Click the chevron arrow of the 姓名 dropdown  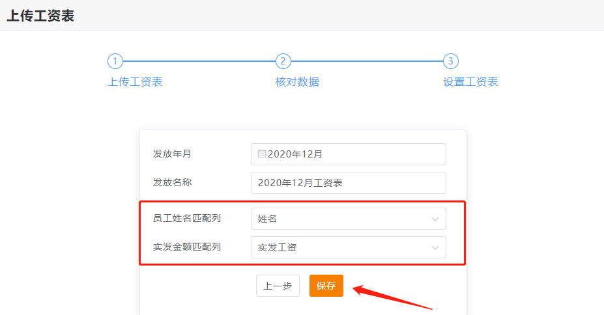[435, 219]
